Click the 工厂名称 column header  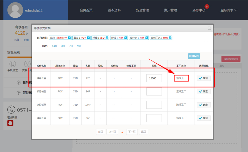coord(181,66)
